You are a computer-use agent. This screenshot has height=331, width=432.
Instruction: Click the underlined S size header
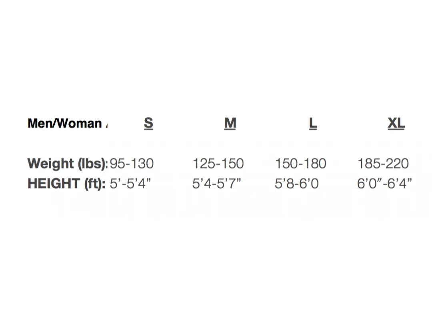tap(148, 123)
